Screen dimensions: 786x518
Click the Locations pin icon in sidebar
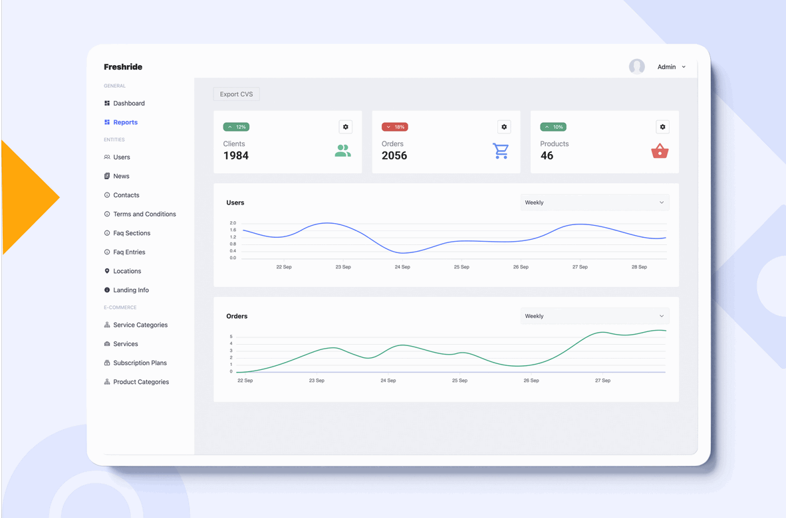point(107,271)
